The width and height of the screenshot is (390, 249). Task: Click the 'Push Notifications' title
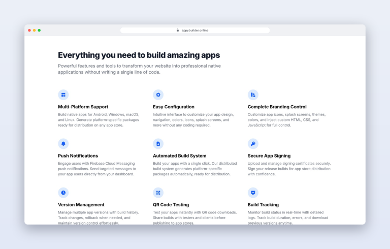point(78,155)
